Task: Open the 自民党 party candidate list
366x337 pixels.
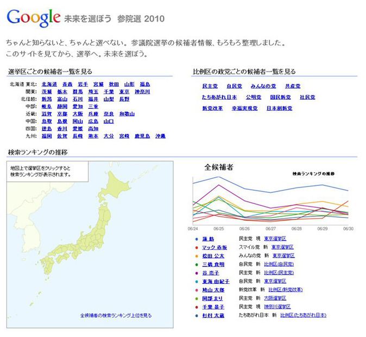Action: [x=235, y=86]
